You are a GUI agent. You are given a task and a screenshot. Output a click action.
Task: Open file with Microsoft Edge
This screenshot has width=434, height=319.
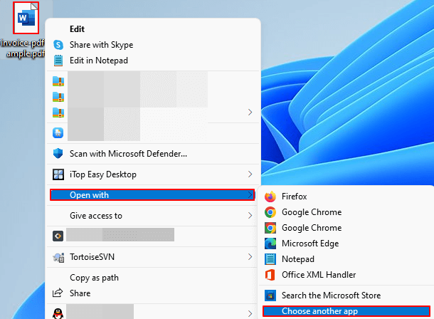point(346,244)
